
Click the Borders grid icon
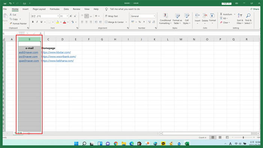pos(49,22)
